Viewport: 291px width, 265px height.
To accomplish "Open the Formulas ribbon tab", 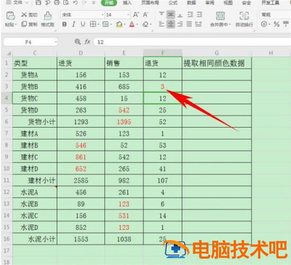I will (173, 3).
